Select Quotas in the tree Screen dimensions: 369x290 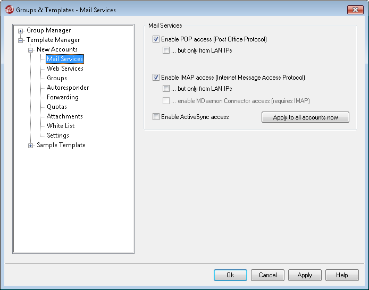click(57, 107)
